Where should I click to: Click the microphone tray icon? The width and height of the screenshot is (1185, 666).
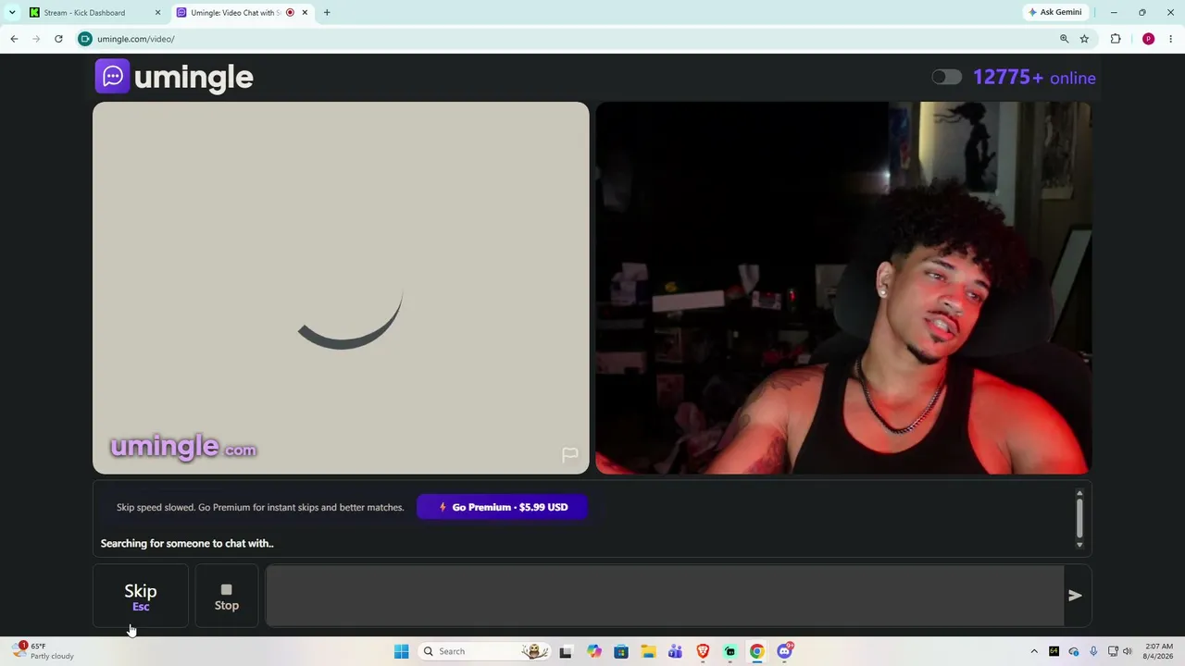coord(1093,651)
